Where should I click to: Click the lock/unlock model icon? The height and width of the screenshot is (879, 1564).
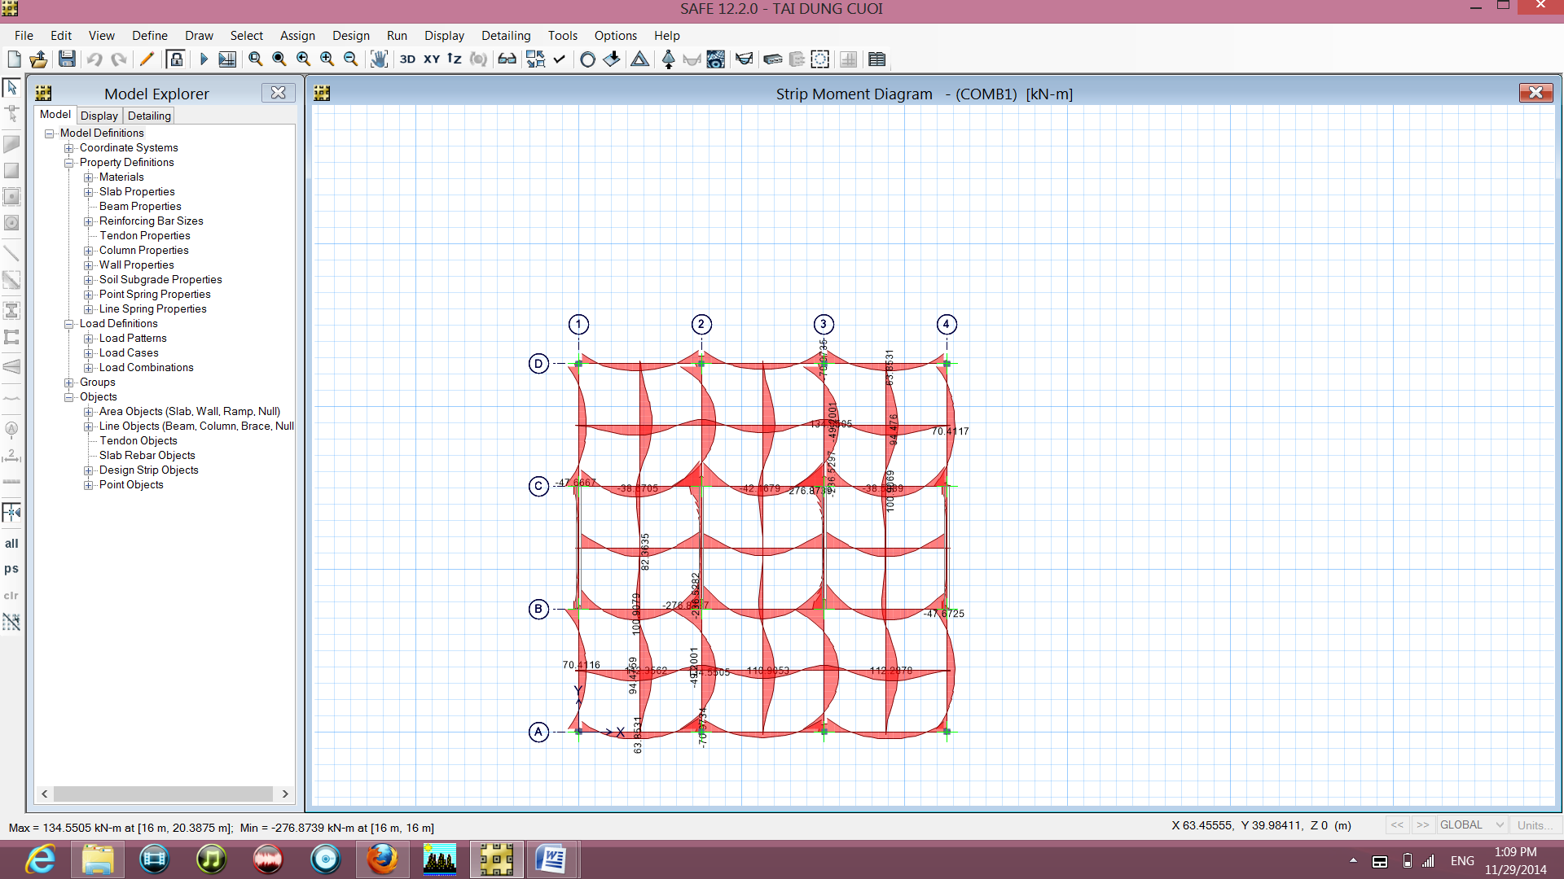coord(175,59)
